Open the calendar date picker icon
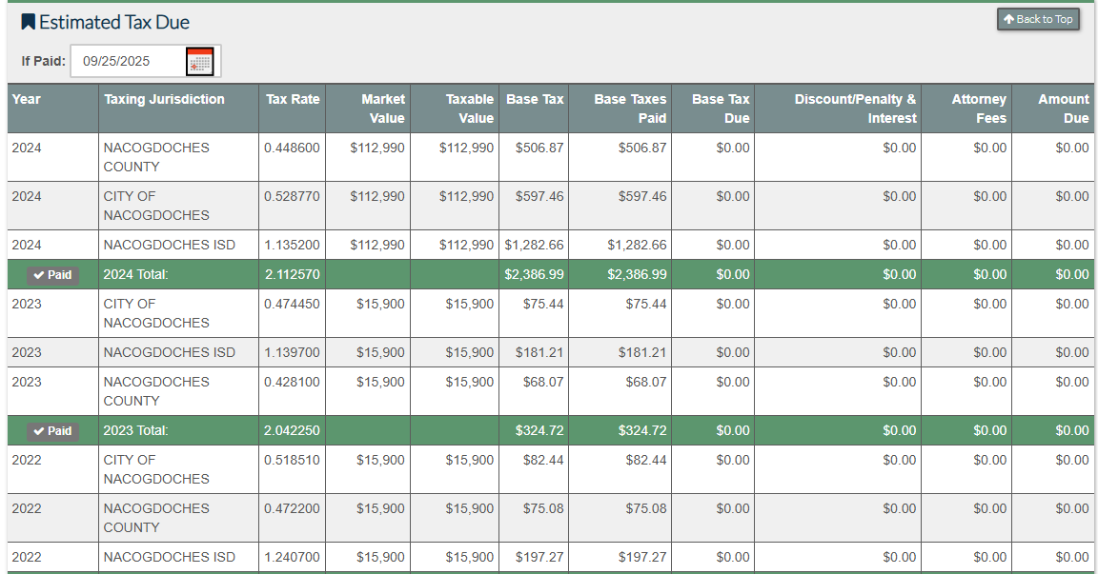The image size is (1098, 574). click(200, 61)
